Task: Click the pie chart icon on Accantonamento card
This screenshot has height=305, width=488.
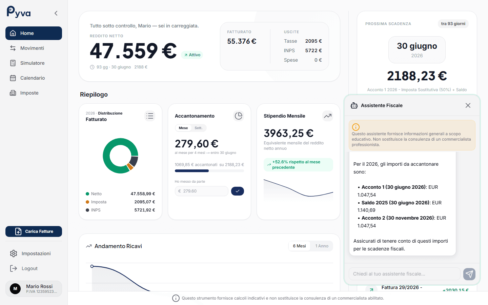Action: (x=239, y=116)
